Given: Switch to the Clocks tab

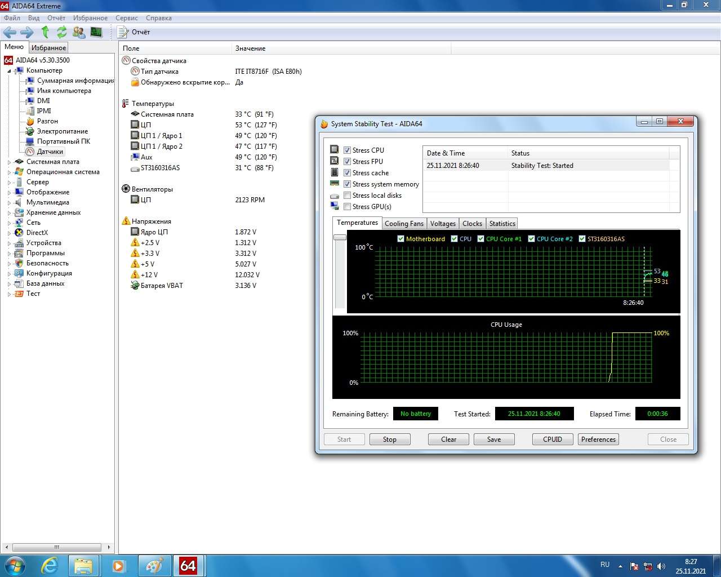Looking at the screenshot, I should (472, 224).
